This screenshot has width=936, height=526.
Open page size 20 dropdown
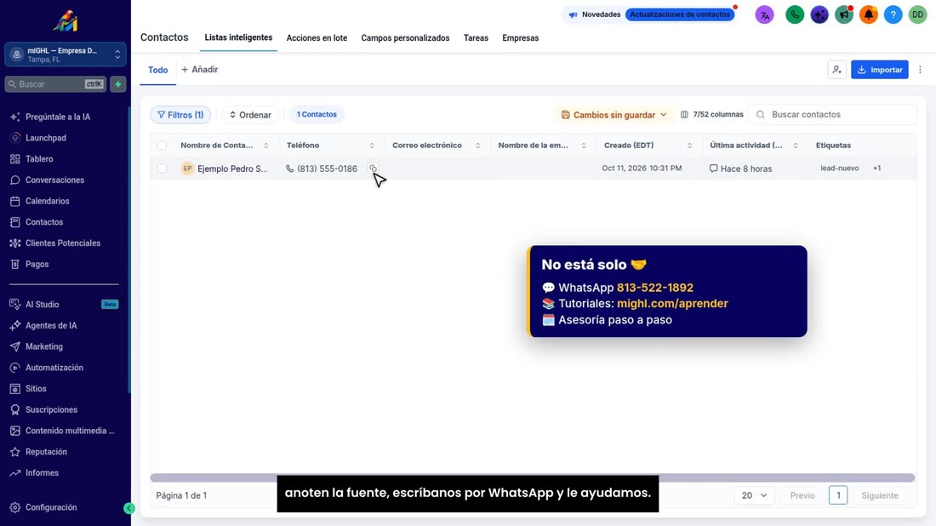pyautogui.click(x=754, y=495)
